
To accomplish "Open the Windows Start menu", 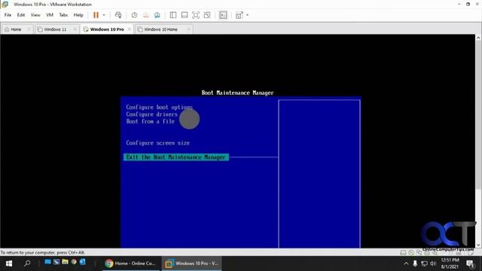I will [8, 263].
